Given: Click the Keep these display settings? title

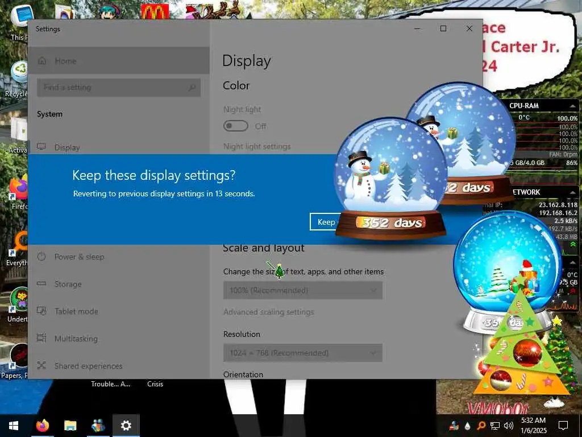Looking at the screenshot, I should pos(153,175).
